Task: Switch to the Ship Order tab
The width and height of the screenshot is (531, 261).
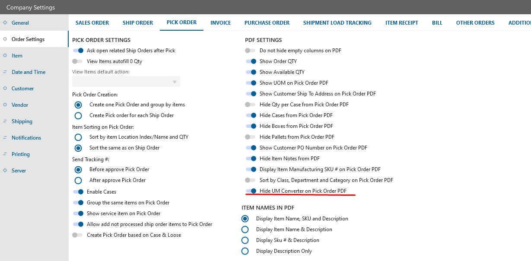Action: 137,23
